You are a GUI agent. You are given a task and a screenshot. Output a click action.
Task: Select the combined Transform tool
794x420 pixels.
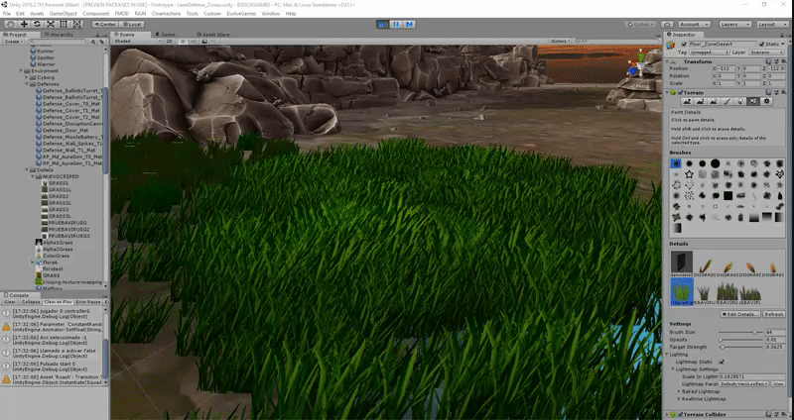[77, 24]
